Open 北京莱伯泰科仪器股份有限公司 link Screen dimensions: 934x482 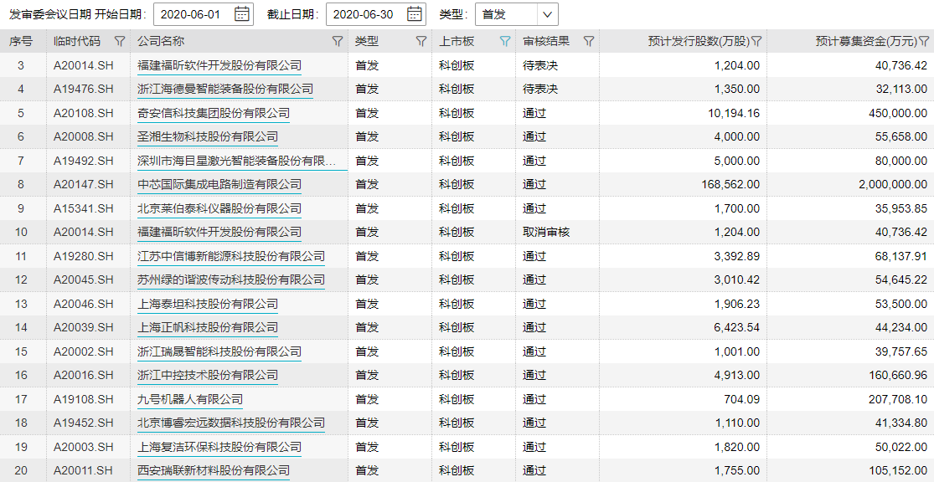coord(219,208)
